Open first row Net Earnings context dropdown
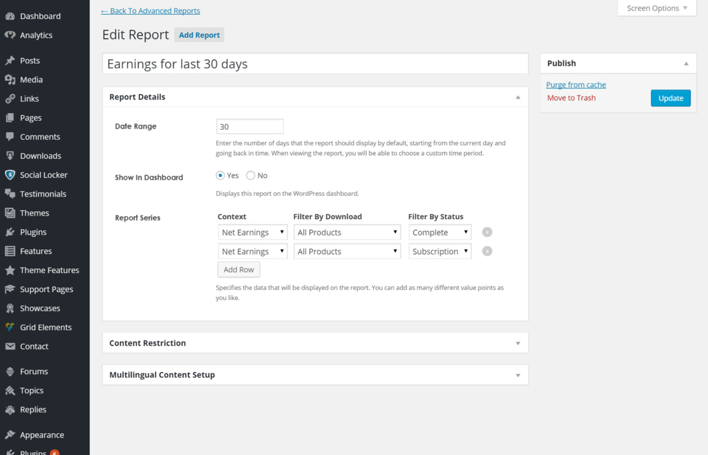 pos(253,233)
